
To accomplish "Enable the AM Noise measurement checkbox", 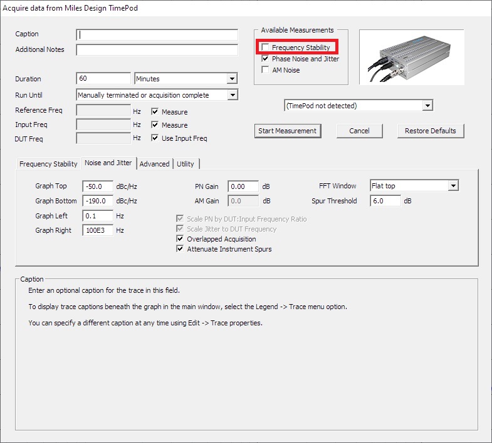I will (265, 70).
